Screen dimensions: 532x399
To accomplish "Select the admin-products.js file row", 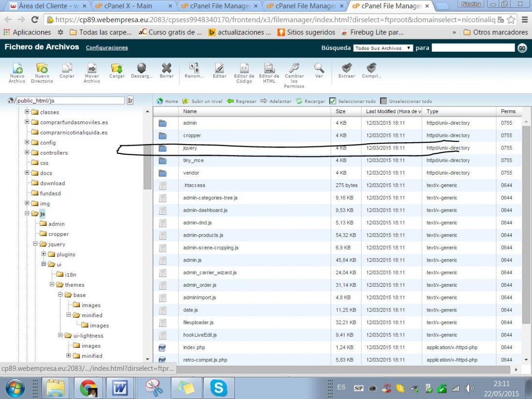I will tap(337, 235).
